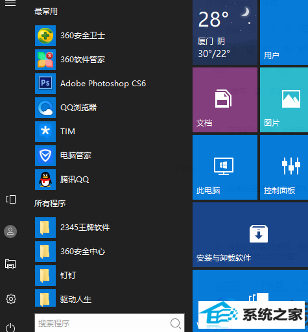Screen dimensions: 308x332
Task: Open the 文档 documents tile
Action: point(225,100)
